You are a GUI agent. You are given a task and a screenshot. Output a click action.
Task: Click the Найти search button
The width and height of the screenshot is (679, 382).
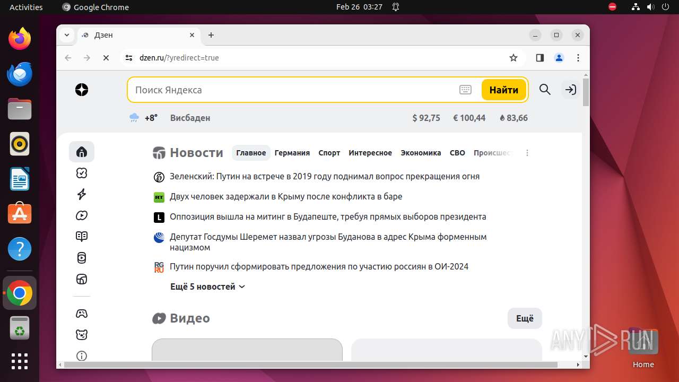pyautogui.click(x=504, y=90)
